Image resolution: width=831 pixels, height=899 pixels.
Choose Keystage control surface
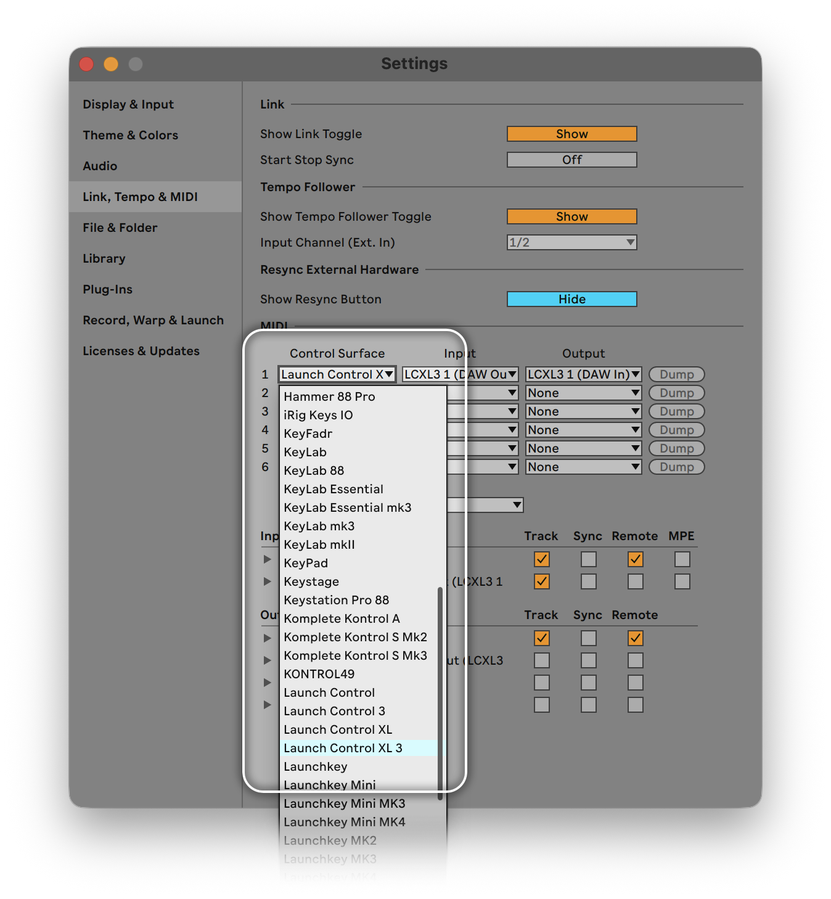(x=360, y=581)
